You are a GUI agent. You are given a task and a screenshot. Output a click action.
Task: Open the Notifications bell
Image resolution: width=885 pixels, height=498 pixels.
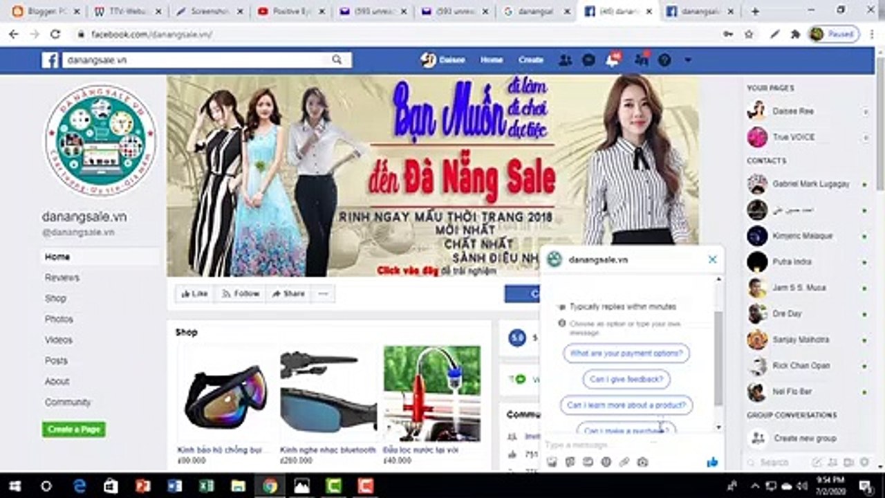click(x=613, y=60)
